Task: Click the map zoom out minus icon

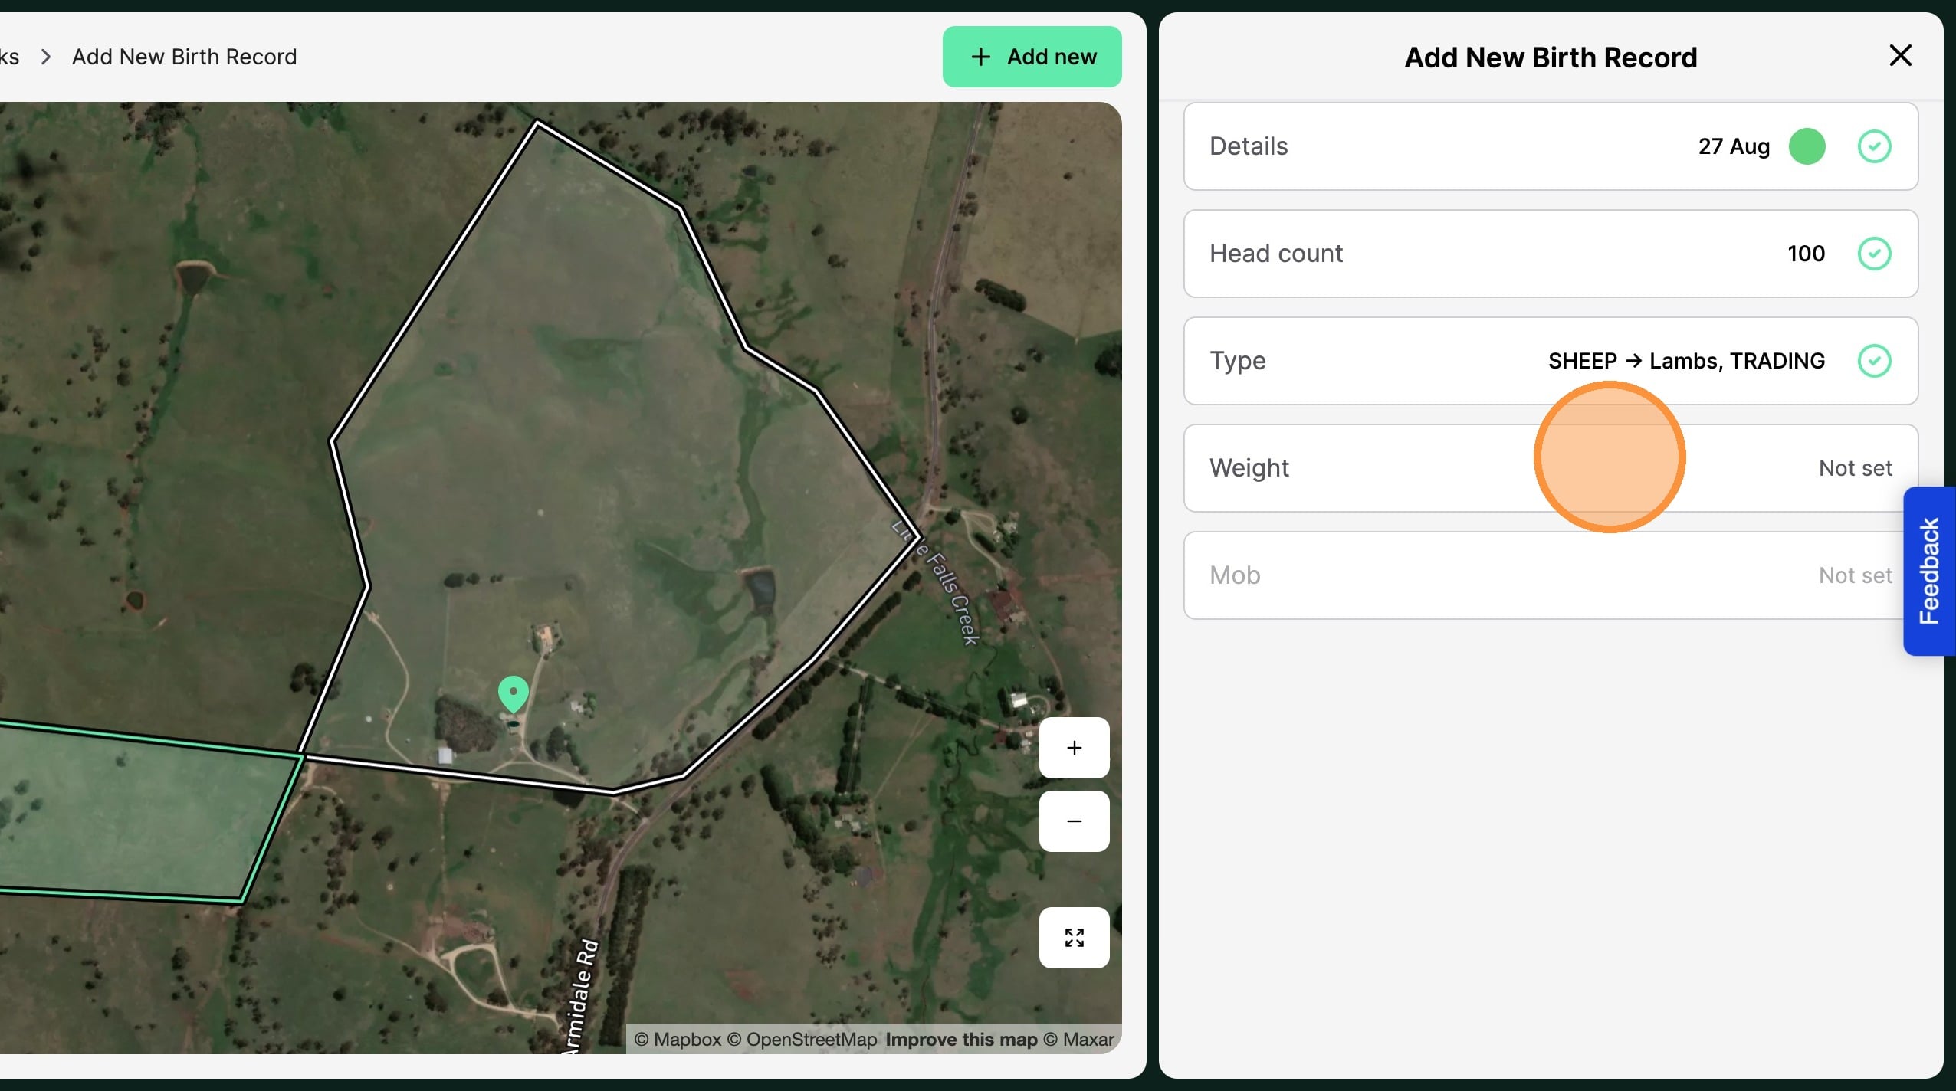Action: [x=1074, y=821]
